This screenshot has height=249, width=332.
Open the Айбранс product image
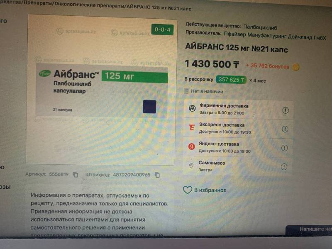tap(102, 90)
